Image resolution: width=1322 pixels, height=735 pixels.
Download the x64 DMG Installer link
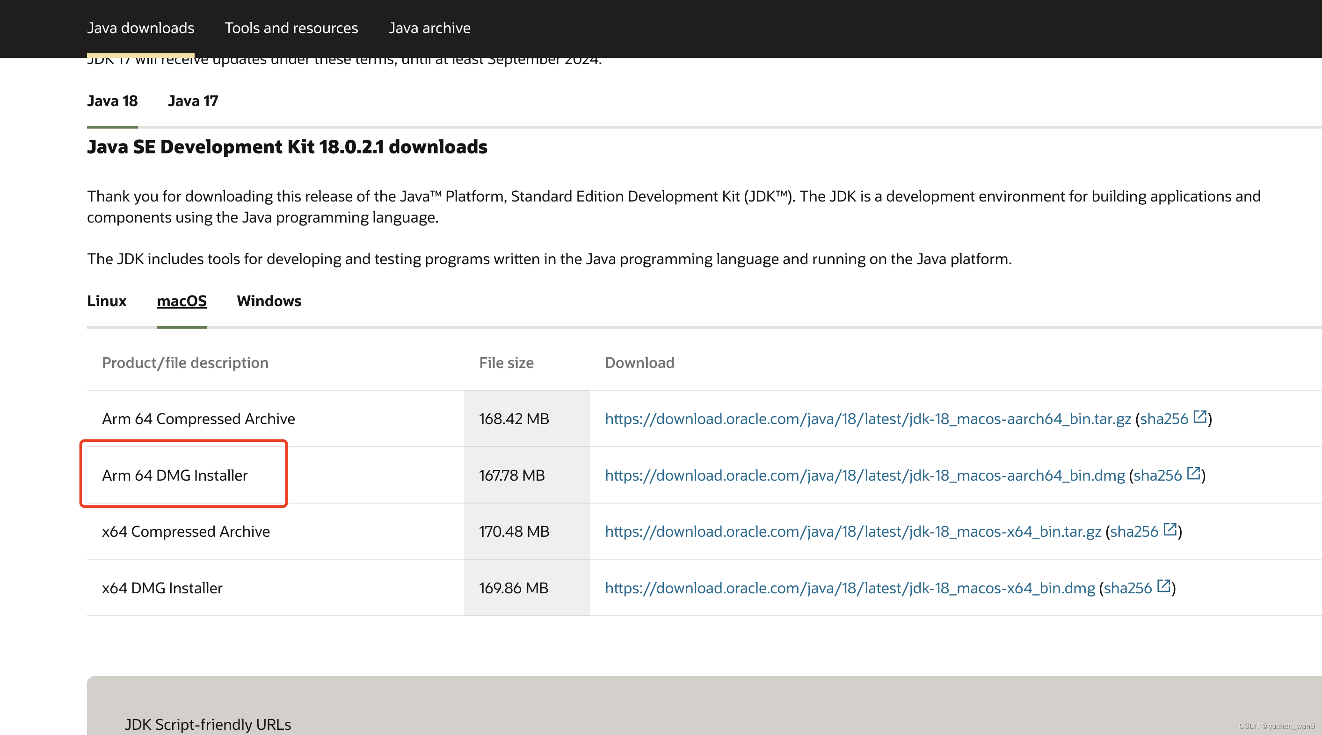point(850,588)
